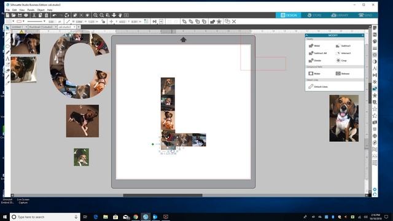Image resolution: width=393 pixels, height=221 pixels.
Task: Click the X position value field
Action: pos(122,21)
